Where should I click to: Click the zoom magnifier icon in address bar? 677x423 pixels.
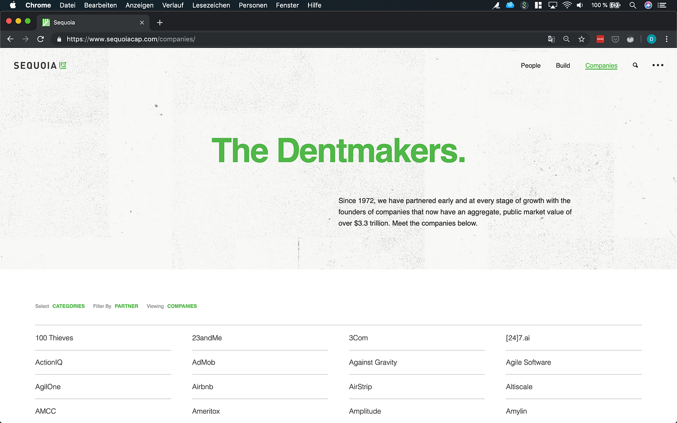pos(566,39)
